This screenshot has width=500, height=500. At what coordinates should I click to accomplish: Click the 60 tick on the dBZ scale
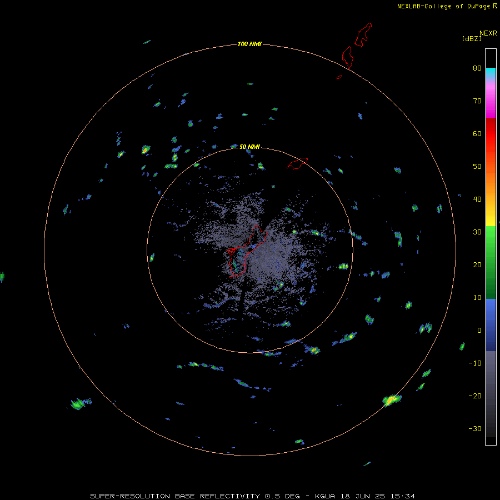pyautogui.click(x=477, y=133)
